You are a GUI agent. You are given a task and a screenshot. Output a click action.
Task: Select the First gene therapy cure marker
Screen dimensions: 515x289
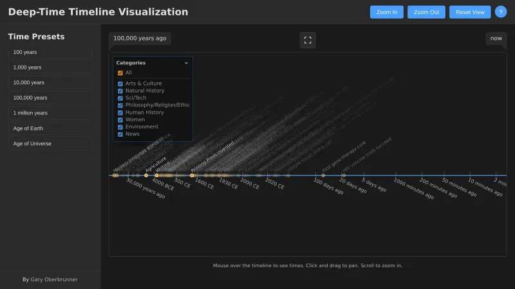323,175
